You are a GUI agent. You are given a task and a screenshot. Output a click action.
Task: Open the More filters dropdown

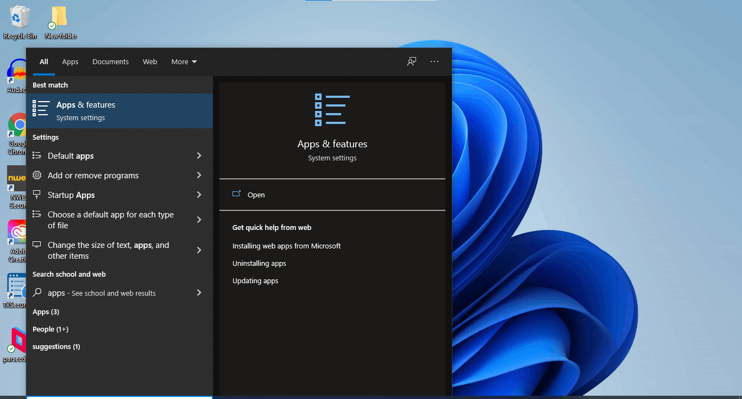coord(184,61)
